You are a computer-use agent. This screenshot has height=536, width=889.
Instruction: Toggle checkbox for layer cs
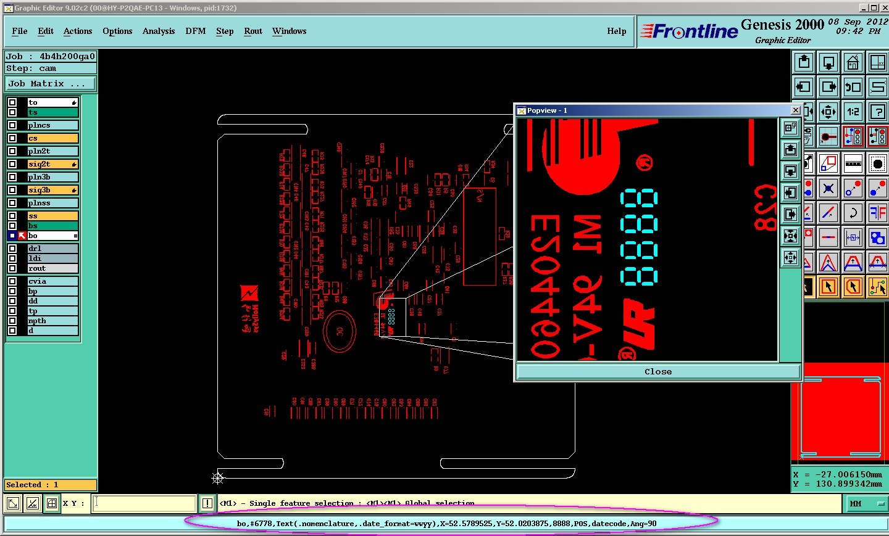(12, 138)
